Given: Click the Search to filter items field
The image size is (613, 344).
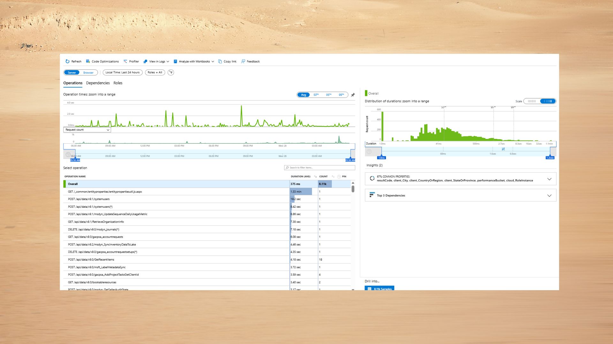Looking at the screenshot, I should (319, 168).
